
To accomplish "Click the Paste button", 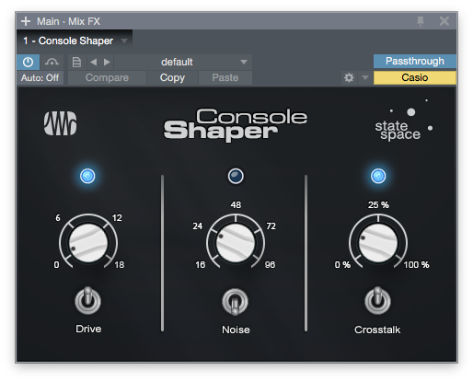I will pyautogui.click(x=225, y=78).
